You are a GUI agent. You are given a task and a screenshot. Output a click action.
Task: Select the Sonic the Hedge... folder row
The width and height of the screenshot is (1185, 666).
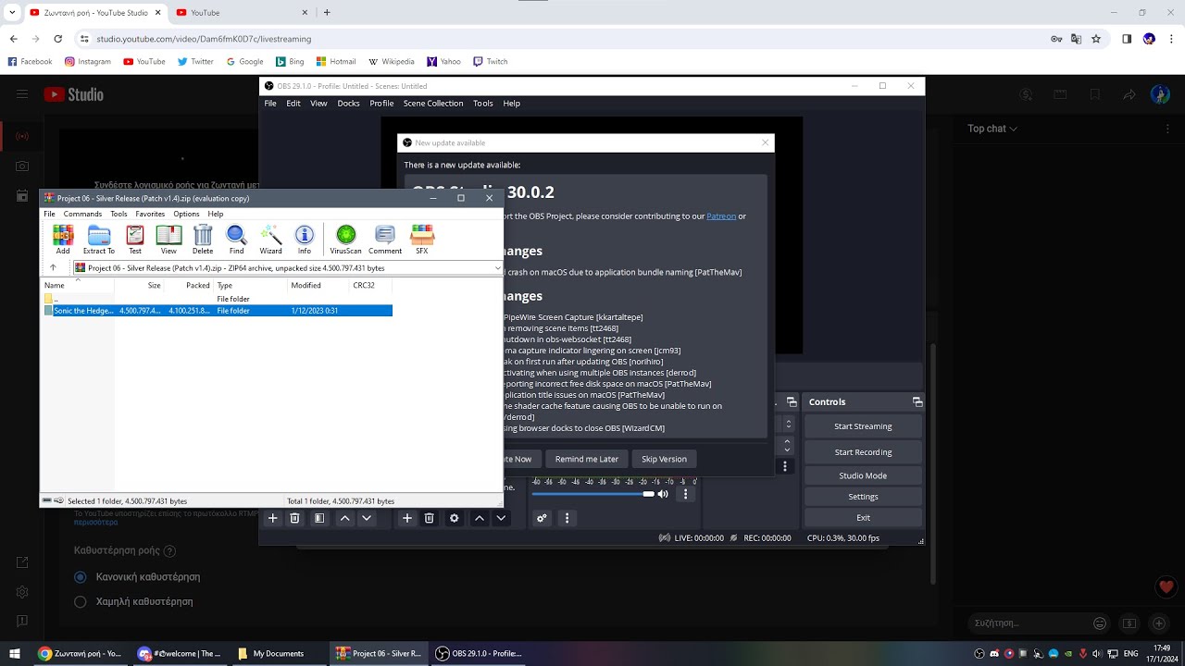coord(218,311)
